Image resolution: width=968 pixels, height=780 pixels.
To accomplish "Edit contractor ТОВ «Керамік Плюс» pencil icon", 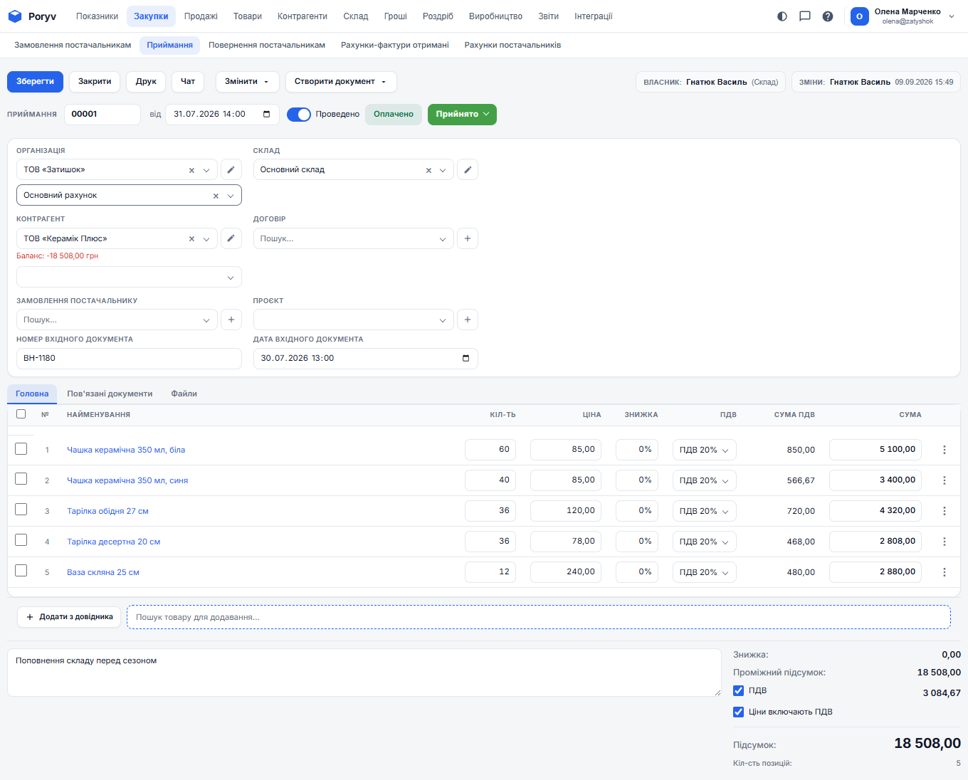I will pyautogui.click(x=231, y=238).
